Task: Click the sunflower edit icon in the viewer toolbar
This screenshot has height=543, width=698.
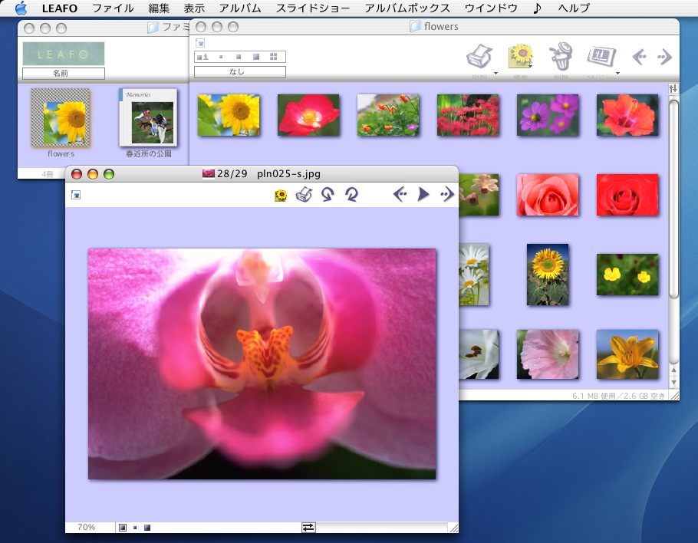Action: point(281,196)
